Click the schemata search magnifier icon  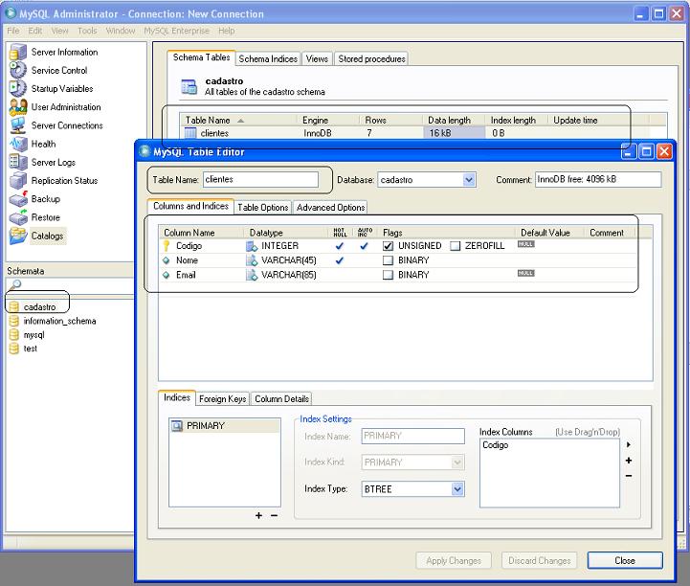point(15,284)
